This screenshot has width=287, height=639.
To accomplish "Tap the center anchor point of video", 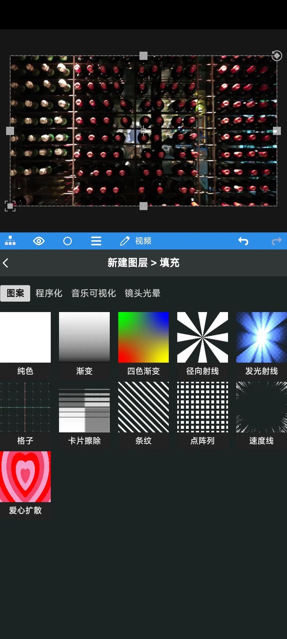I will (143, 131).
